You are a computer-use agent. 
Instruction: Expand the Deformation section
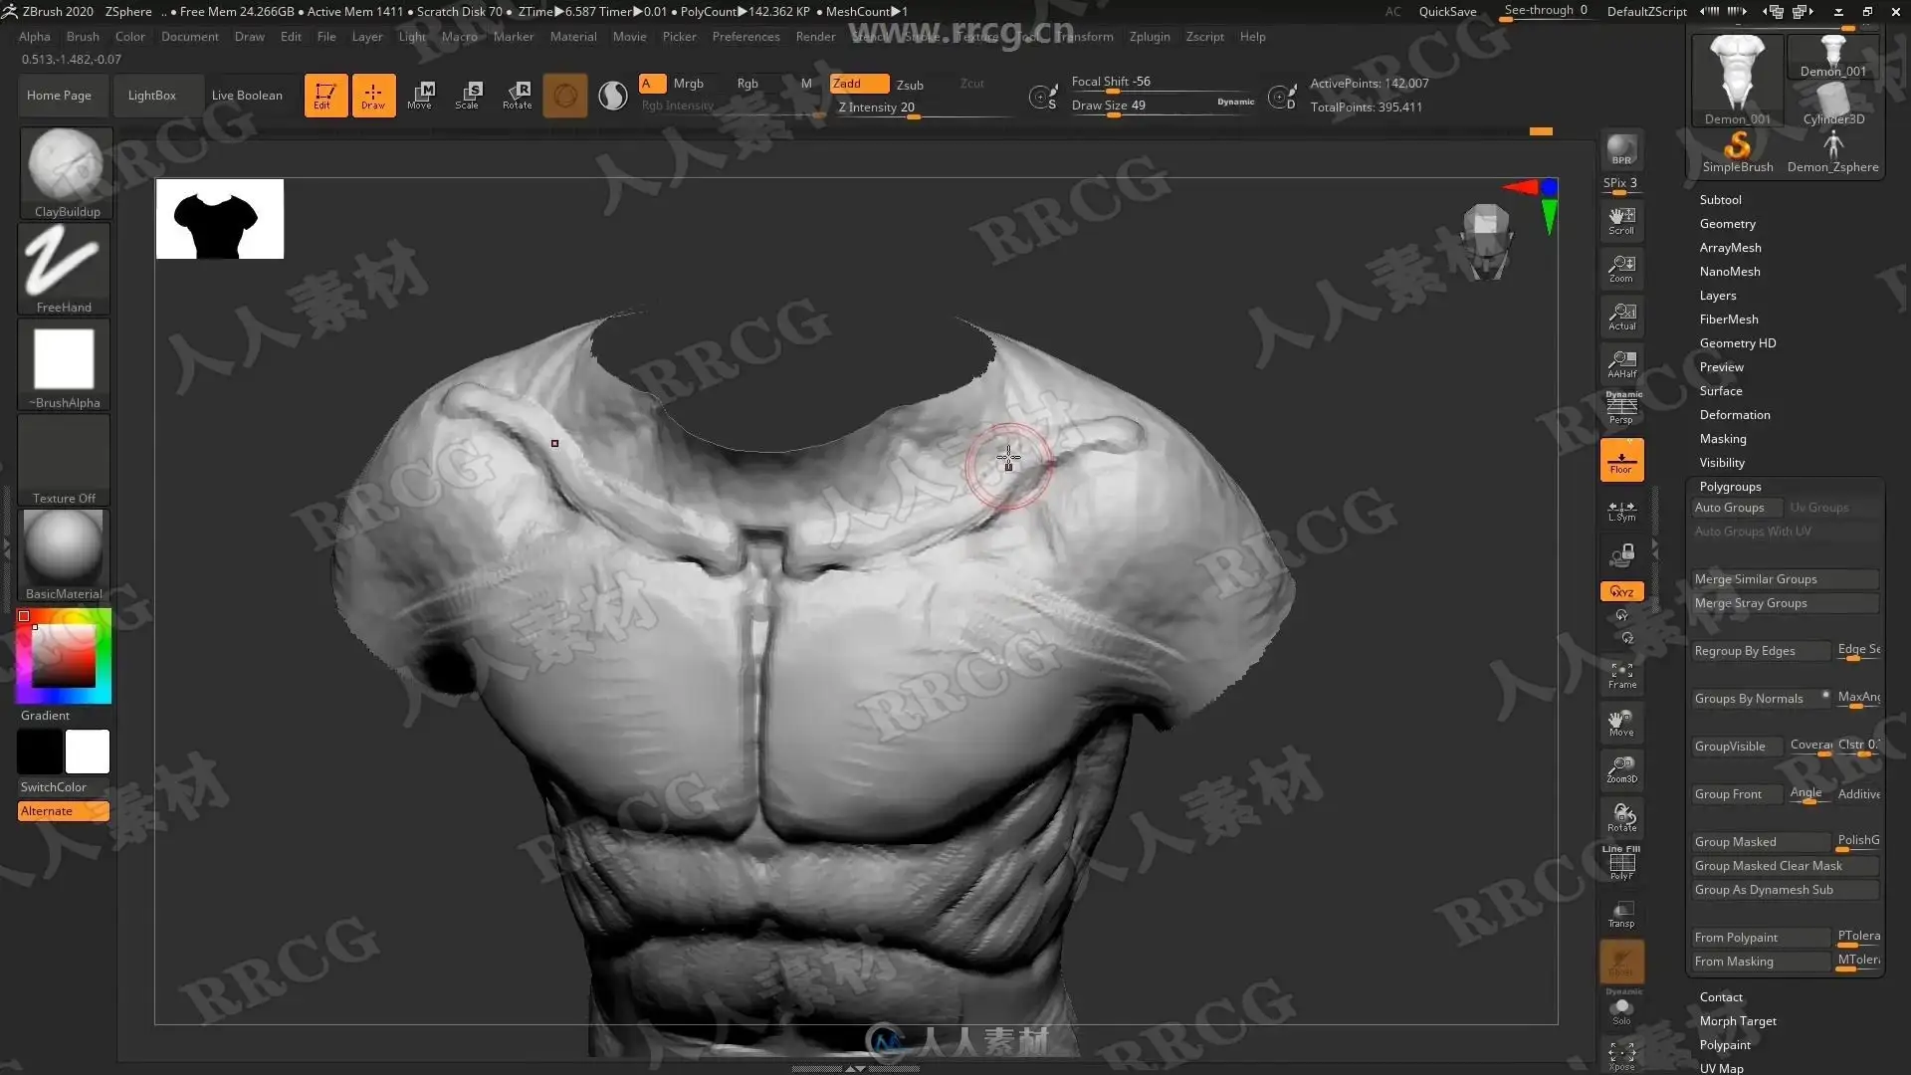tap(1734, 415)
